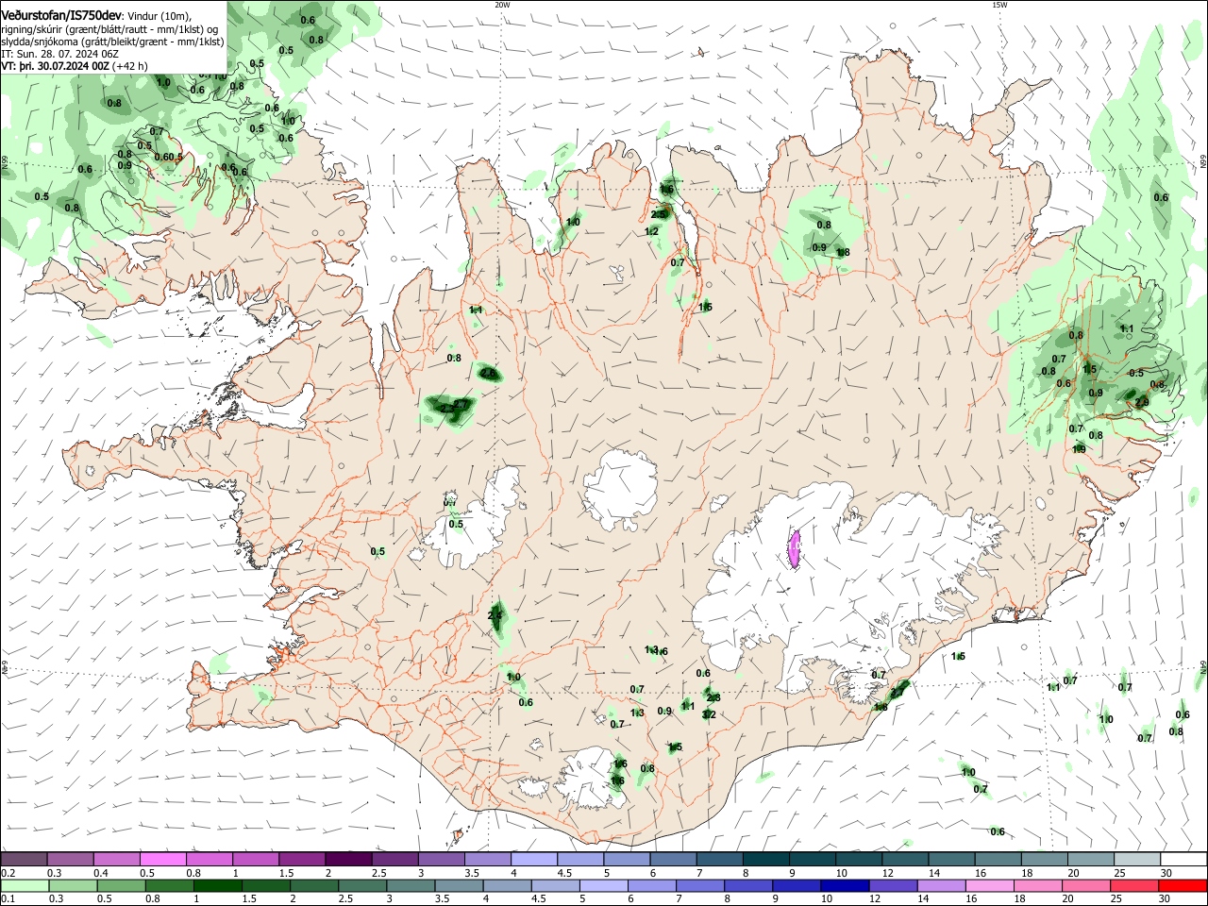
Task: Select the valid time 'VT: þri. 30.07.2024 00Z'
Action: (x=56, y=67)
